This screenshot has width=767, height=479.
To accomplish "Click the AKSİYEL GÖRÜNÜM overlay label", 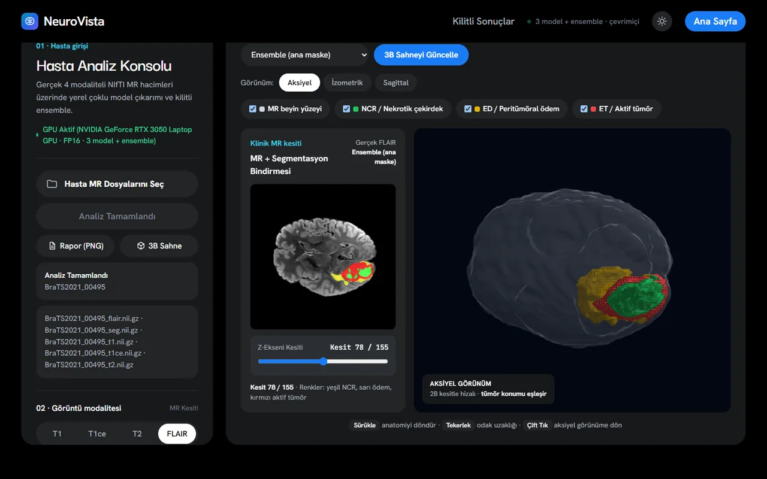I will (x=460, y=384).
